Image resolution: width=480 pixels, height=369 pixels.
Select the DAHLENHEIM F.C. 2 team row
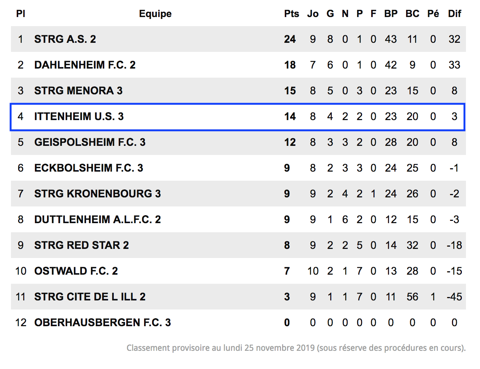point(238,65)
